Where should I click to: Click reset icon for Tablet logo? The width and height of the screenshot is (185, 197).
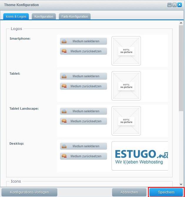[64, 86]
